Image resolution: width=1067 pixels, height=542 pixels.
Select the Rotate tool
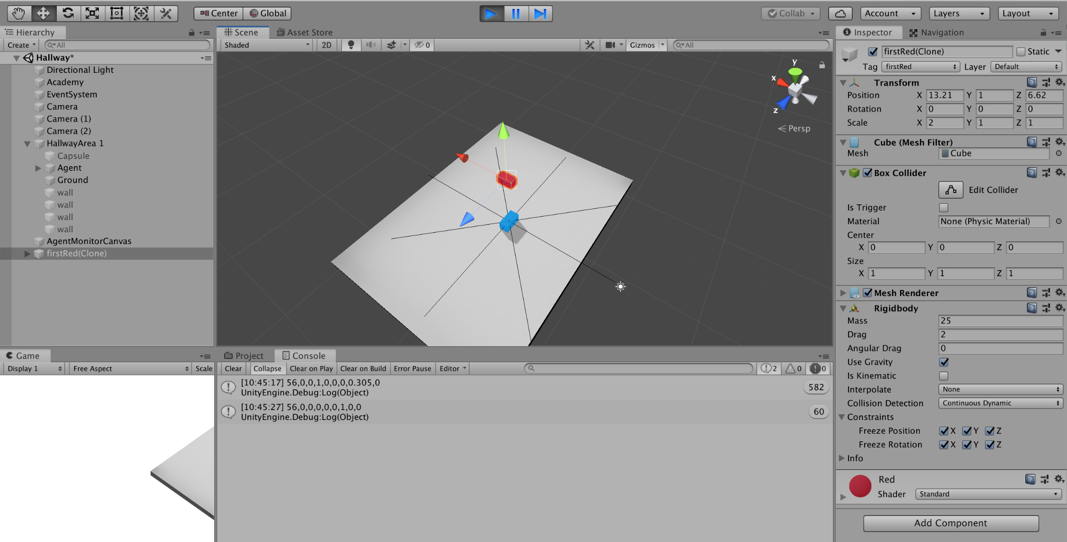pos(68,13)
